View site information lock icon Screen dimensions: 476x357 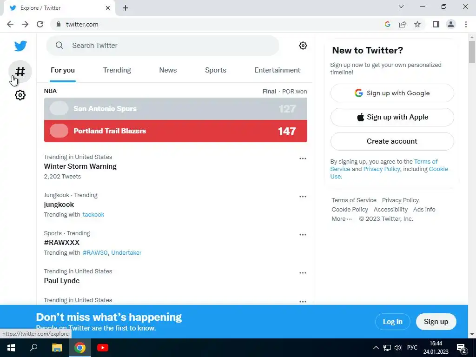point(59,24)
